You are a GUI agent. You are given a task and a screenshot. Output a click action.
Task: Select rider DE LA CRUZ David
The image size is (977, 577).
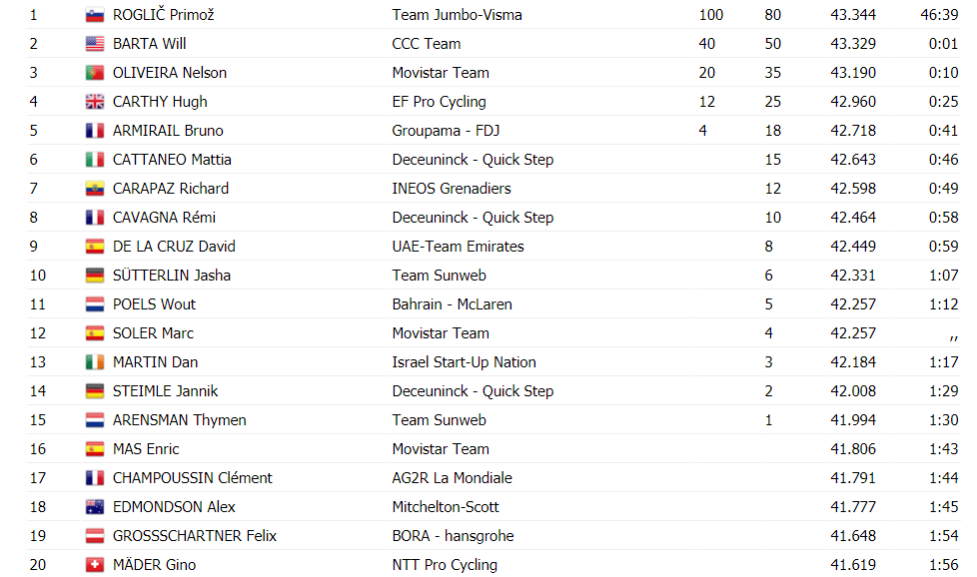click(x=174, y=247)
